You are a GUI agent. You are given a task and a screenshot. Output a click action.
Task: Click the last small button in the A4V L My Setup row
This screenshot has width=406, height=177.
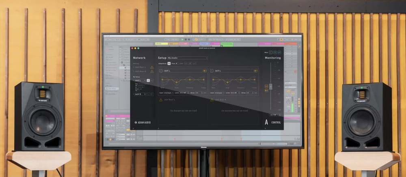152,80
